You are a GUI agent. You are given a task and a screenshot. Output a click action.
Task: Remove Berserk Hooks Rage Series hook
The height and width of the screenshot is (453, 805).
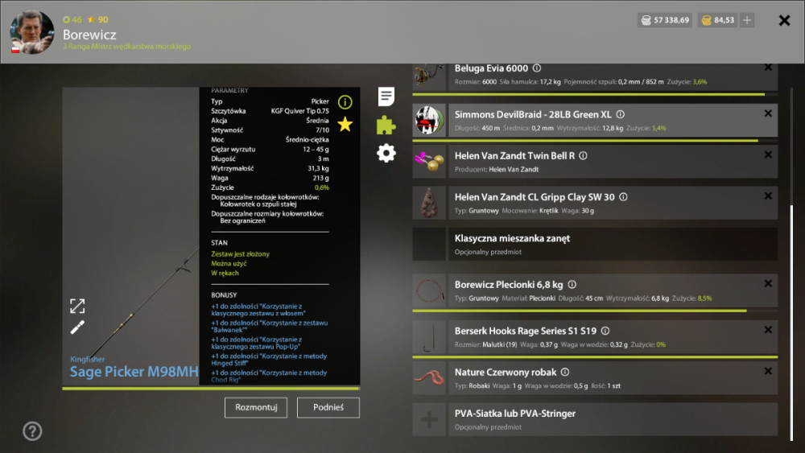(768, 330)
